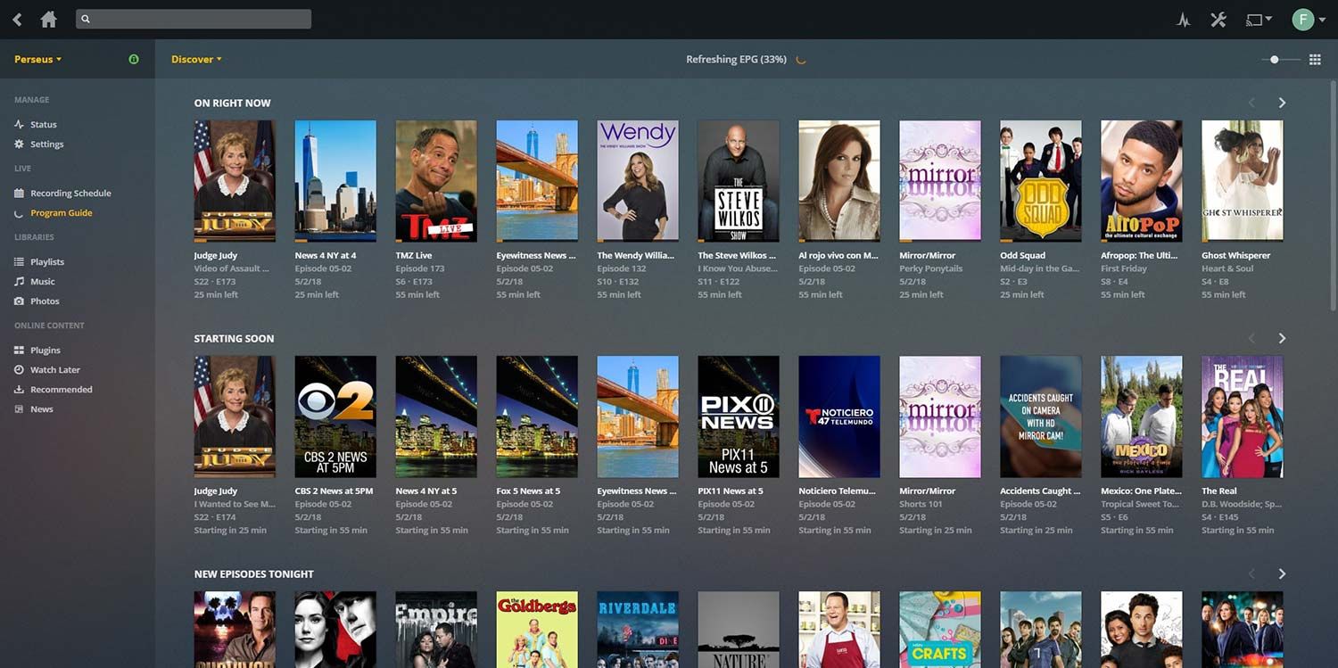Go back using the back arrow

(17, 19)
